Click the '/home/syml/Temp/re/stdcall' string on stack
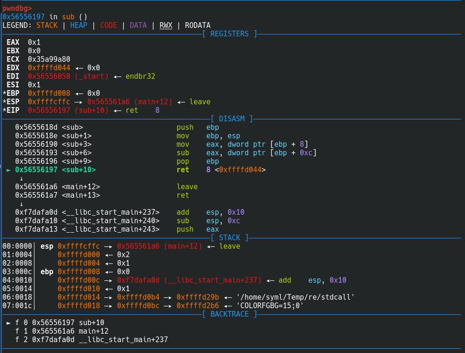 295,297
